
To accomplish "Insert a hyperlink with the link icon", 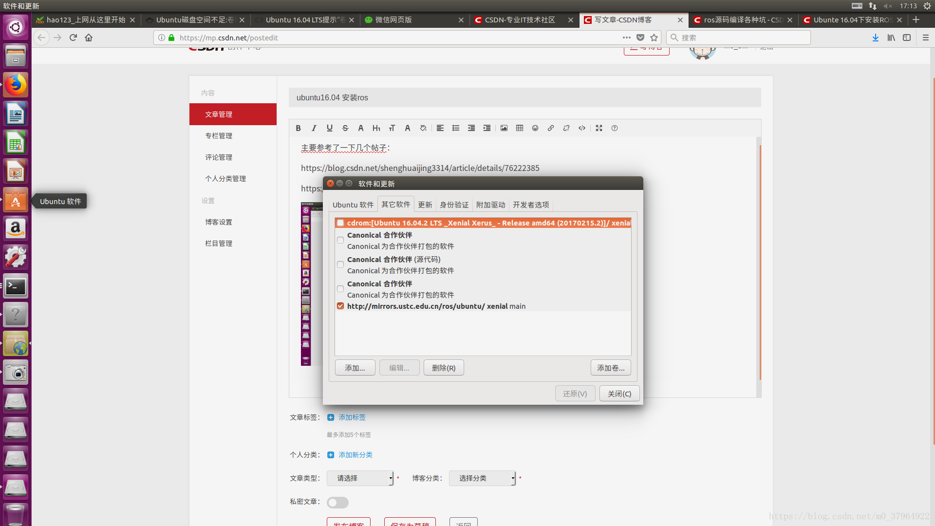I will click(x=551, y=128).
